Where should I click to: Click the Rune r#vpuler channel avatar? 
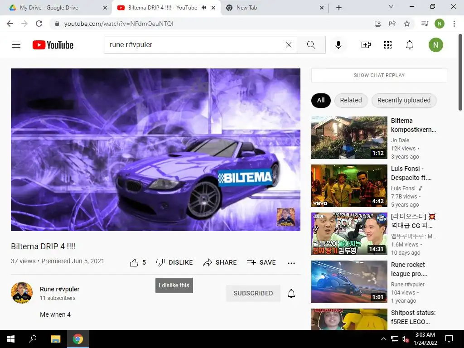[22, 293]
